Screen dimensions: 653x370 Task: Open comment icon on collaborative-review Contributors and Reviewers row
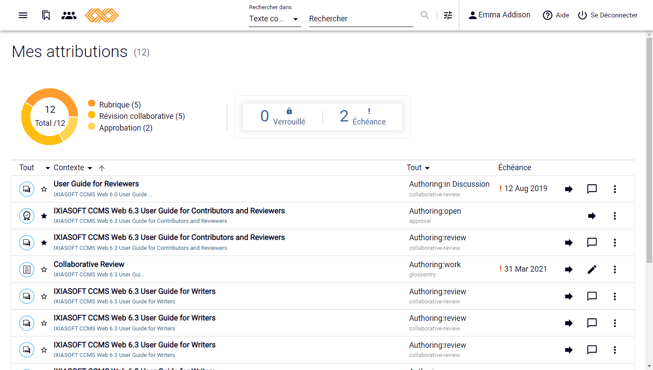tap(592, 242)
